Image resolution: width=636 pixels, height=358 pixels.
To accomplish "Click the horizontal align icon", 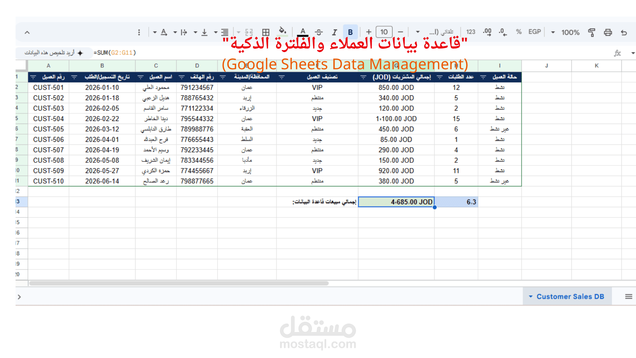I will (x=225, y=32).
